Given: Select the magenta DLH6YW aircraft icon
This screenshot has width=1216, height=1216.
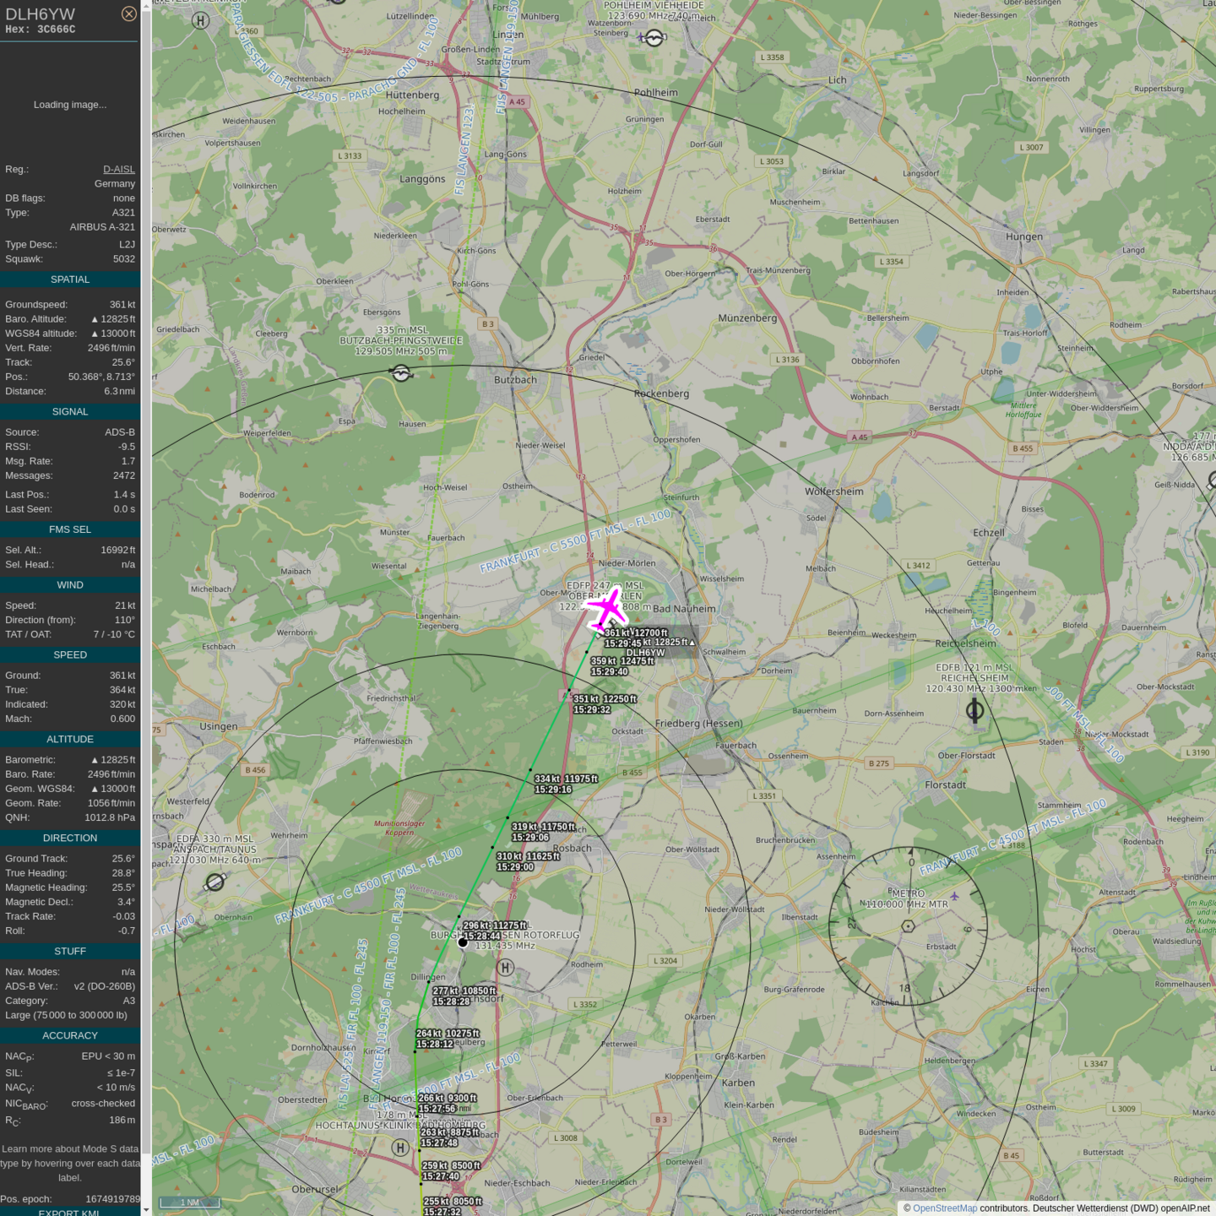Looking at the screenshot, I should pos(606,609).
